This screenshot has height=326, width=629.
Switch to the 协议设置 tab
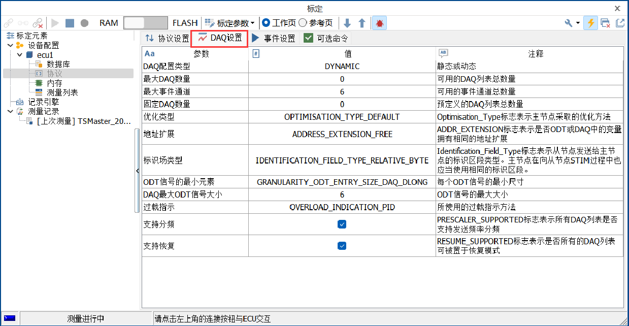click(x=167, y=39)
